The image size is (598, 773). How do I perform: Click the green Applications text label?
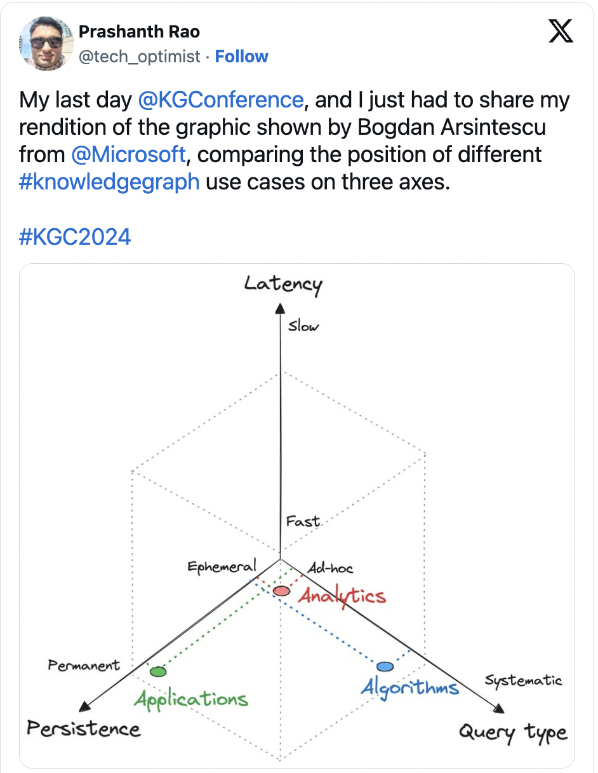point(190,699)
